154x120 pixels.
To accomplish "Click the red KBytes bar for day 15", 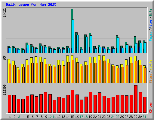I will (x=72, y=101).
